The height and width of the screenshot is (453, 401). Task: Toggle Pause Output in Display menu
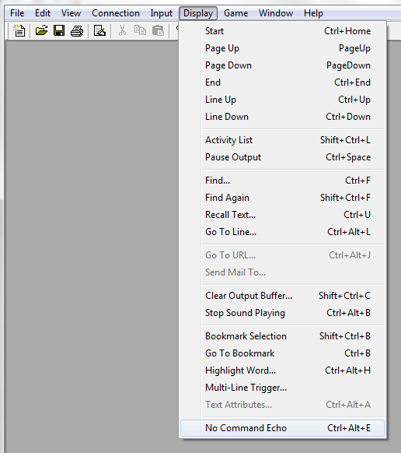pyautogui.click(x=282, y=157)
